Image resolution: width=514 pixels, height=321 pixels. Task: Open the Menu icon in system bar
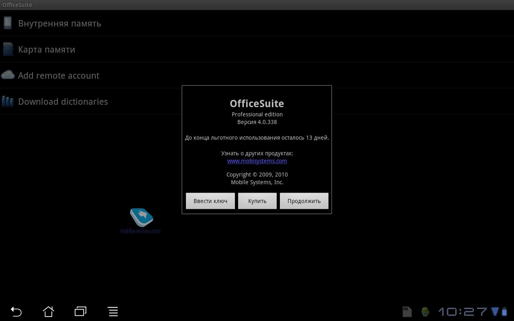coord(113,311)
